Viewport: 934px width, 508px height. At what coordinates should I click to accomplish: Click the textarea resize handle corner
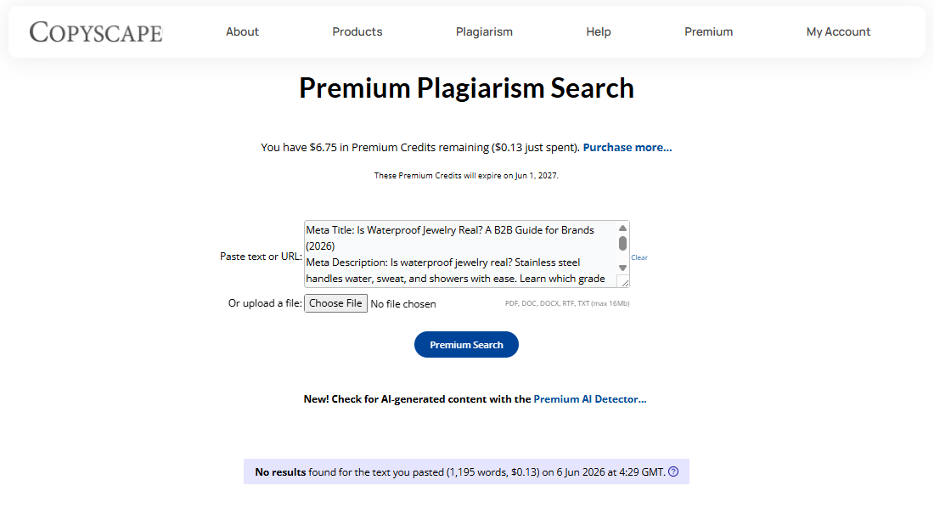pos(623,281)
